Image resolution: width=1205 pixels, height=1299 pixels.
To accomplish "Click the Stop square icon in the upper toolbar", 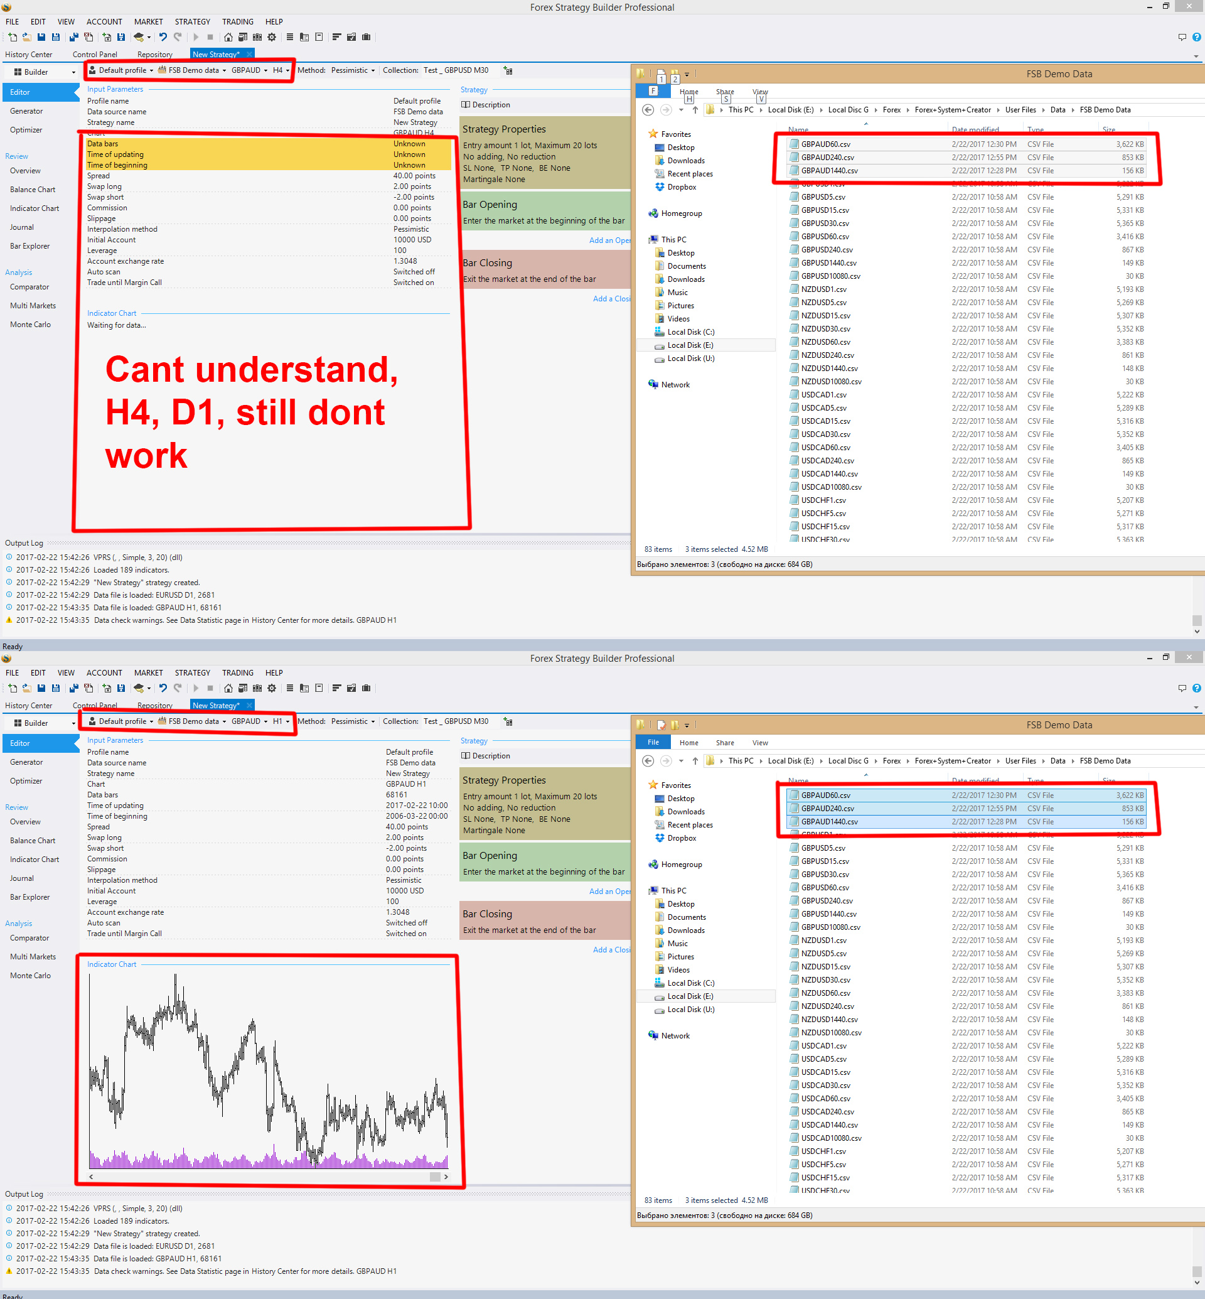I will pyautogui.click(x=210, y=37).
